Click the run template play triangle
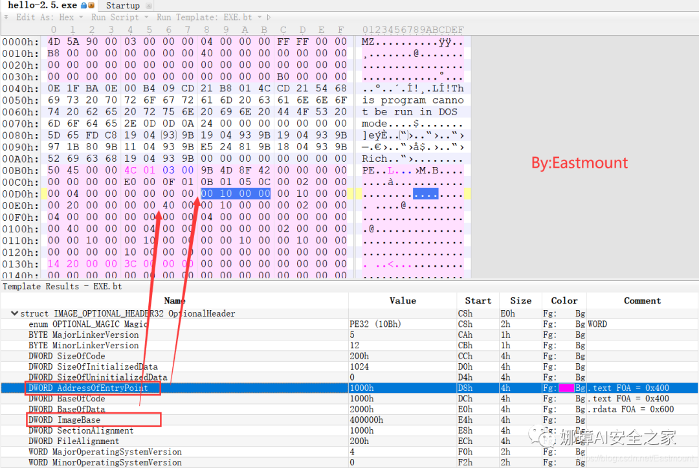 pos(269,17)
